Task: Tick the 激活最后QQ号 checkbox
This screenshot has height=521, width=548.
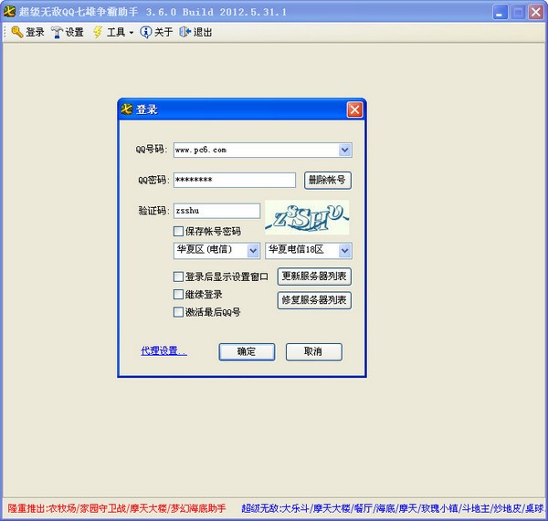Action: point(178,312)
